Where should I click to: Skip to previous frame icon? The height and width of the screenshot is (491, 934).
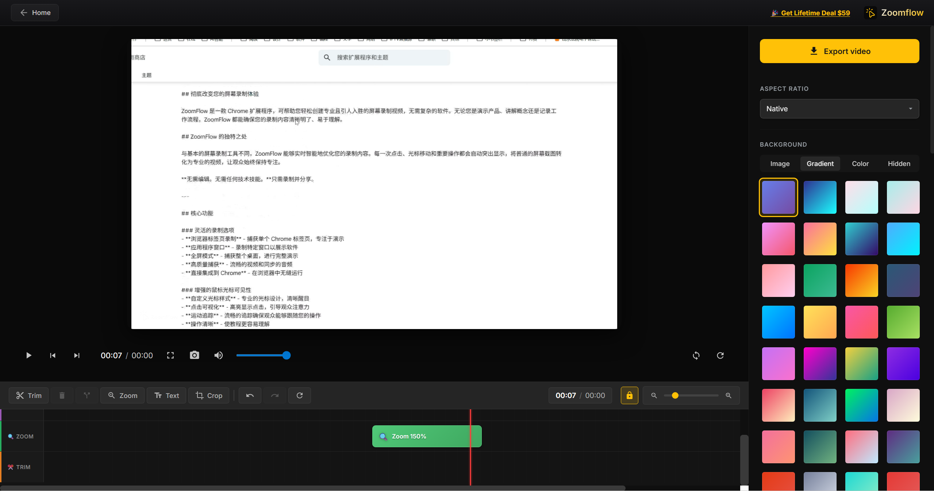tap(53, 355)
